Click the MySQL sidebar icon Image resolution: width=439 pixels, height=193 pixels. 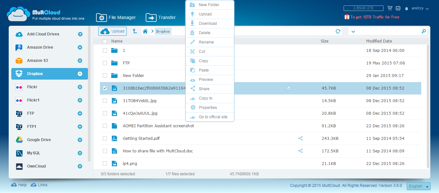coord(19,153)
